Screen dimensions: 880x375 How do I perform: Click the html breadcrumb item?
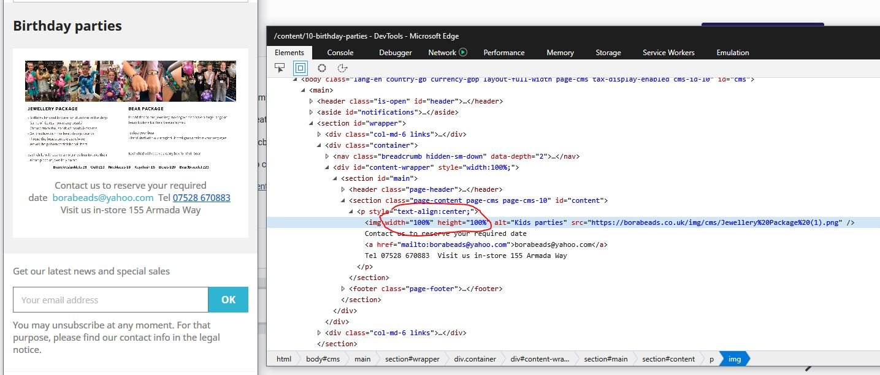click(x=284, y=359)
